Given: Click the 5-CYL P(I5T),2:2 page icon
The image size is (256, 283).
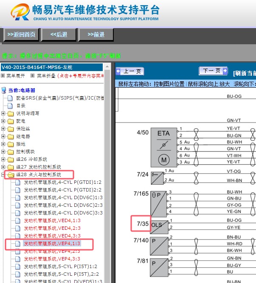Looking at the screenshot, I should [18, 274].
